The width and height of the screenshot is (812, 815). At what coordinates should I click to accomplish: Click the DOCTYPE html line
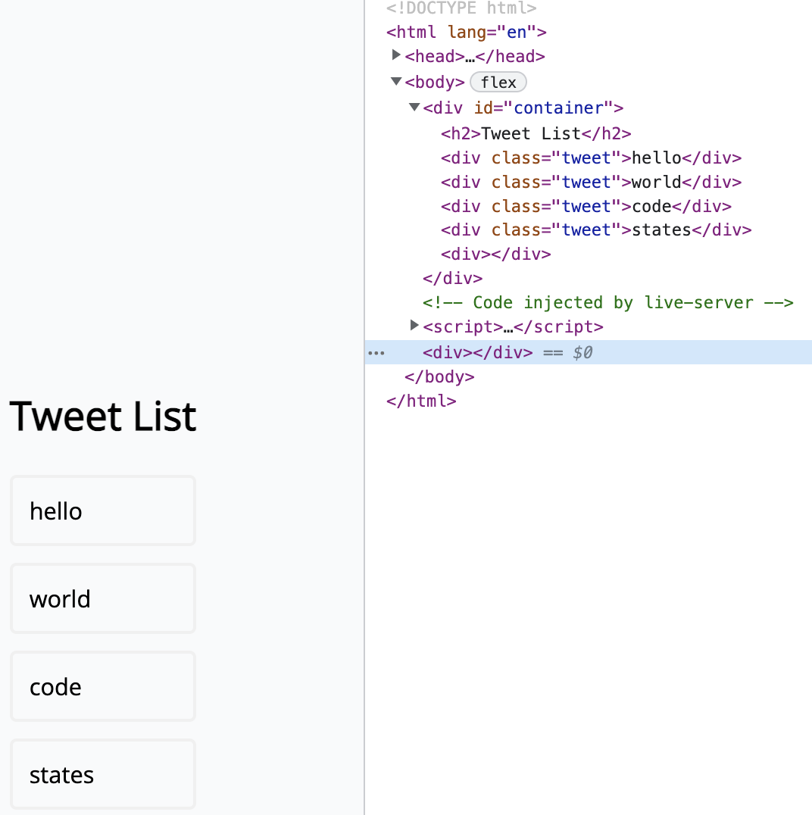coord(461,8)
